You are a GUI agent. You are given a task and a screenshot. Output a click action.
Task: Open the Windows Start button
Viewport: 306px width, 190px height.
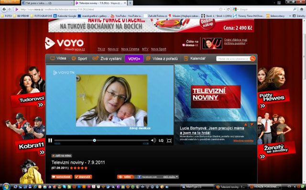tap(6, 187)
